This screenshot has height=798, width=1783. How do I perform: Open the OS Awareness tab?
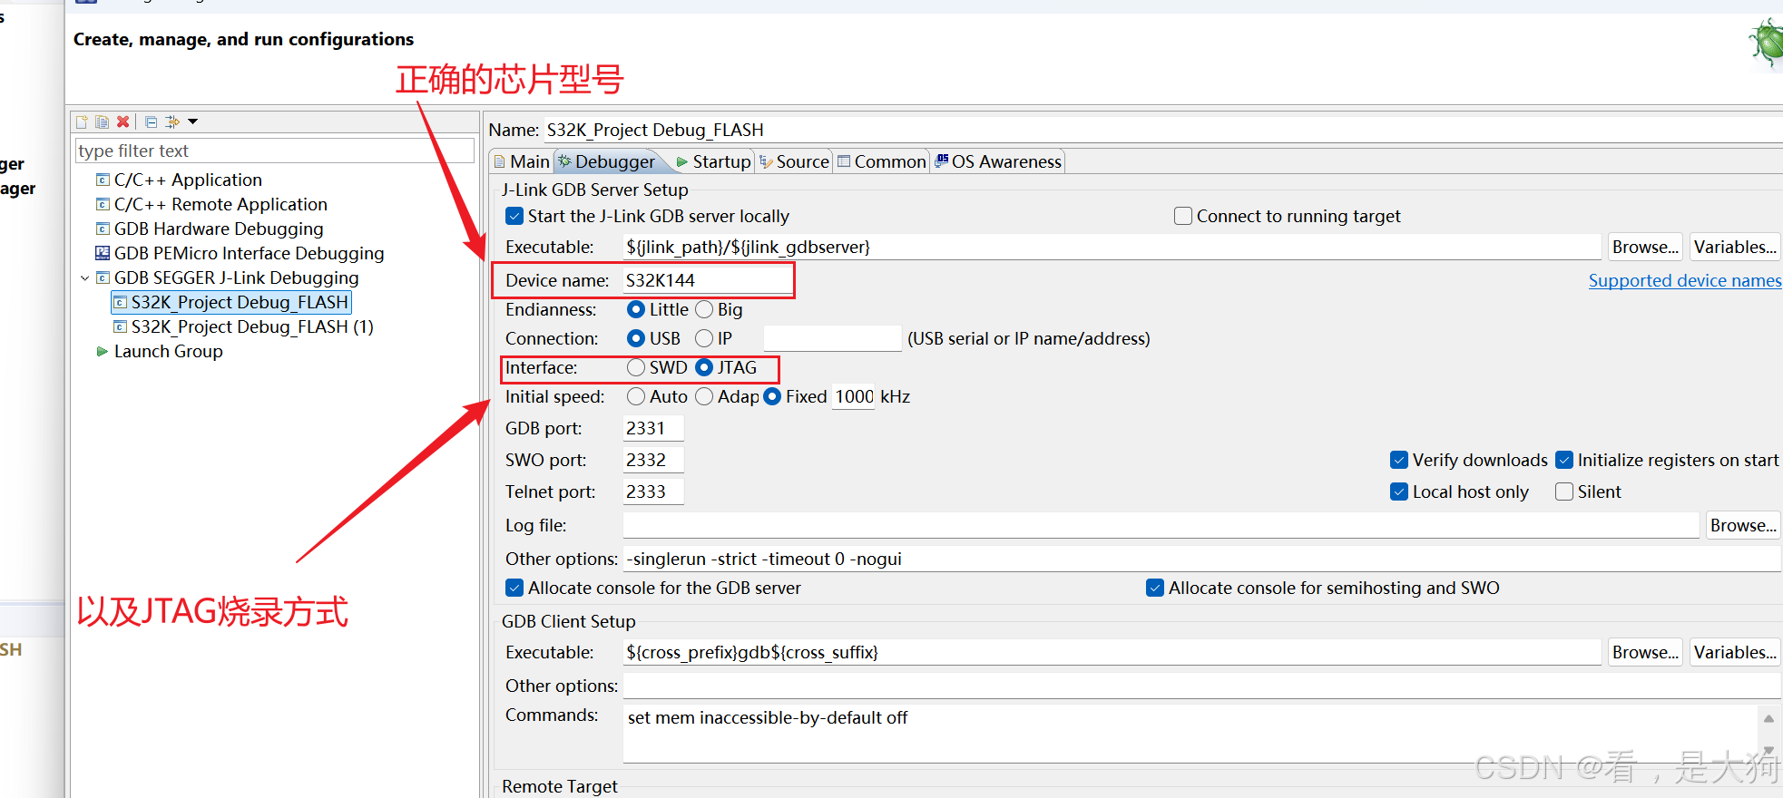click(x=998, y=161)
